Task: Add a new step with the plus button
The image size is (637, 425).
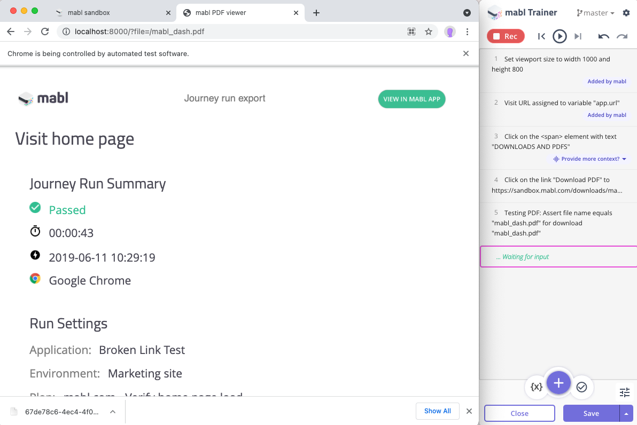Action: click(x=558, y=383)
